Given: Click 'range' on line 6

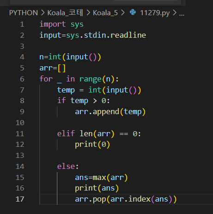Looking at the screenshot, I should [90, 80].
